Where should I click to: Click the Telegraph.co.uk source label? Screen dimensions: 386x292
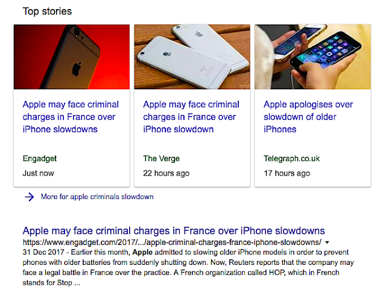coord(291,159)
